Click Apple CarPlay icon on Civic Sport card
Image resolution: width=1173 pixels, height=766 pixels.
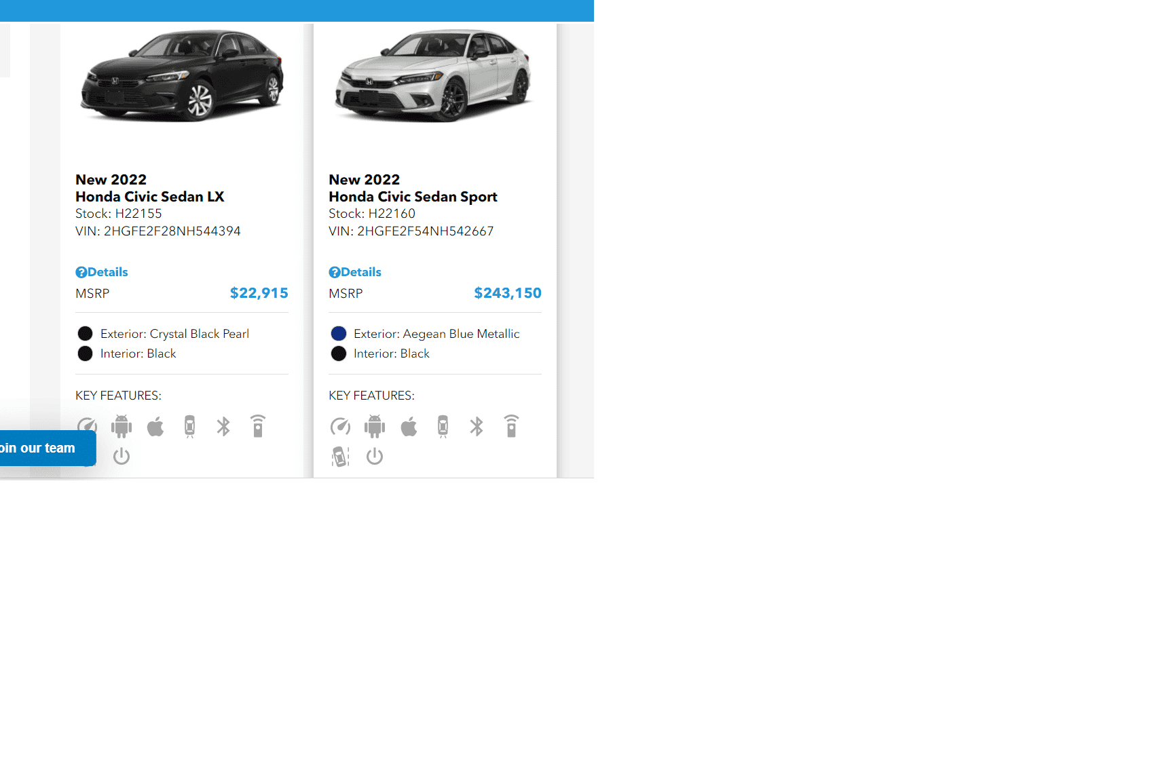tap(409, 427)
